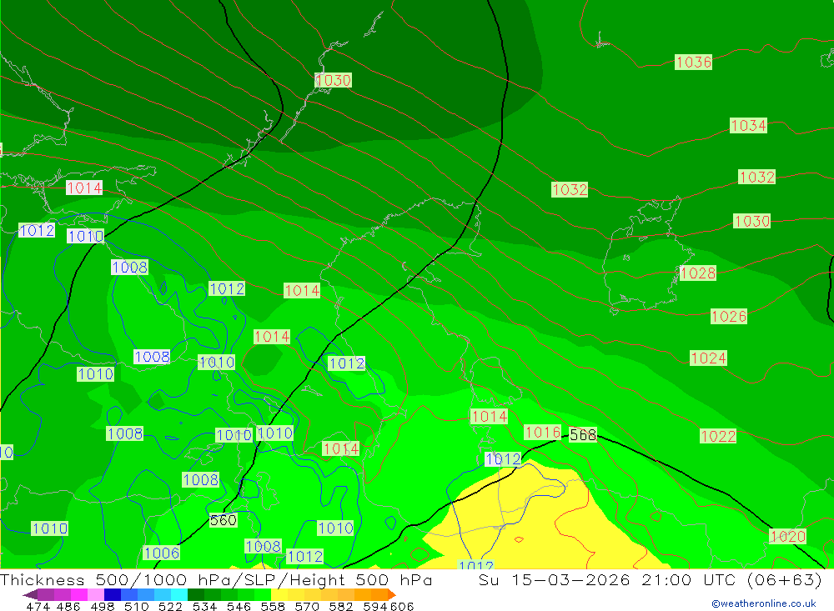The image size is (834, 611).
Task: Select the 1026 pressure label
Action: point(729,317)
